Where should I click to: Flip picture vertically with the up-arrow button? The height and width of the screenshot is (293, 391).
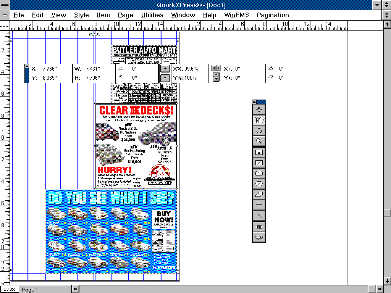pyautogui.click(x=165, y=78)
